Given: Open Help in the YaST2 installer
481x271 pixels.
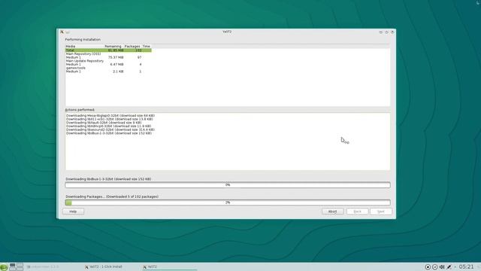Looking at the screenshot, I should click(73, 212).
